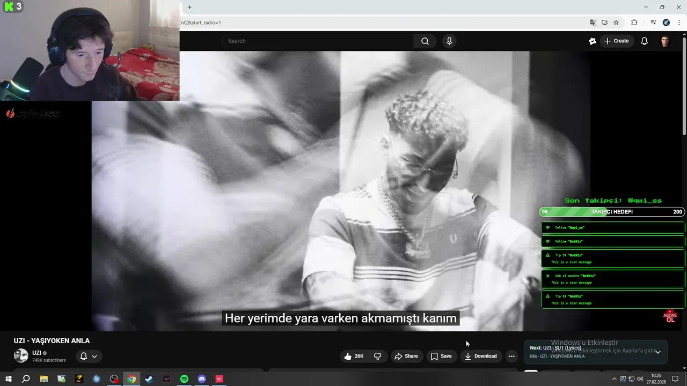Open Windows taskbar search
Image resolution: width=687 pixels, height=386 pixels.
coord(26,379)
